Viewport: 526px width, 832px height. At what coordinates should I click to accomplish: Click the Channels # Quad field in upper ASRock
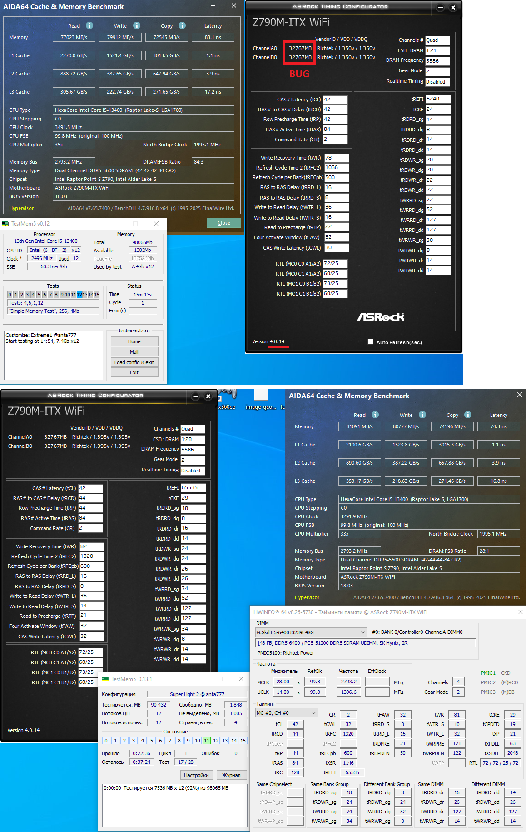tap(437, 40)
